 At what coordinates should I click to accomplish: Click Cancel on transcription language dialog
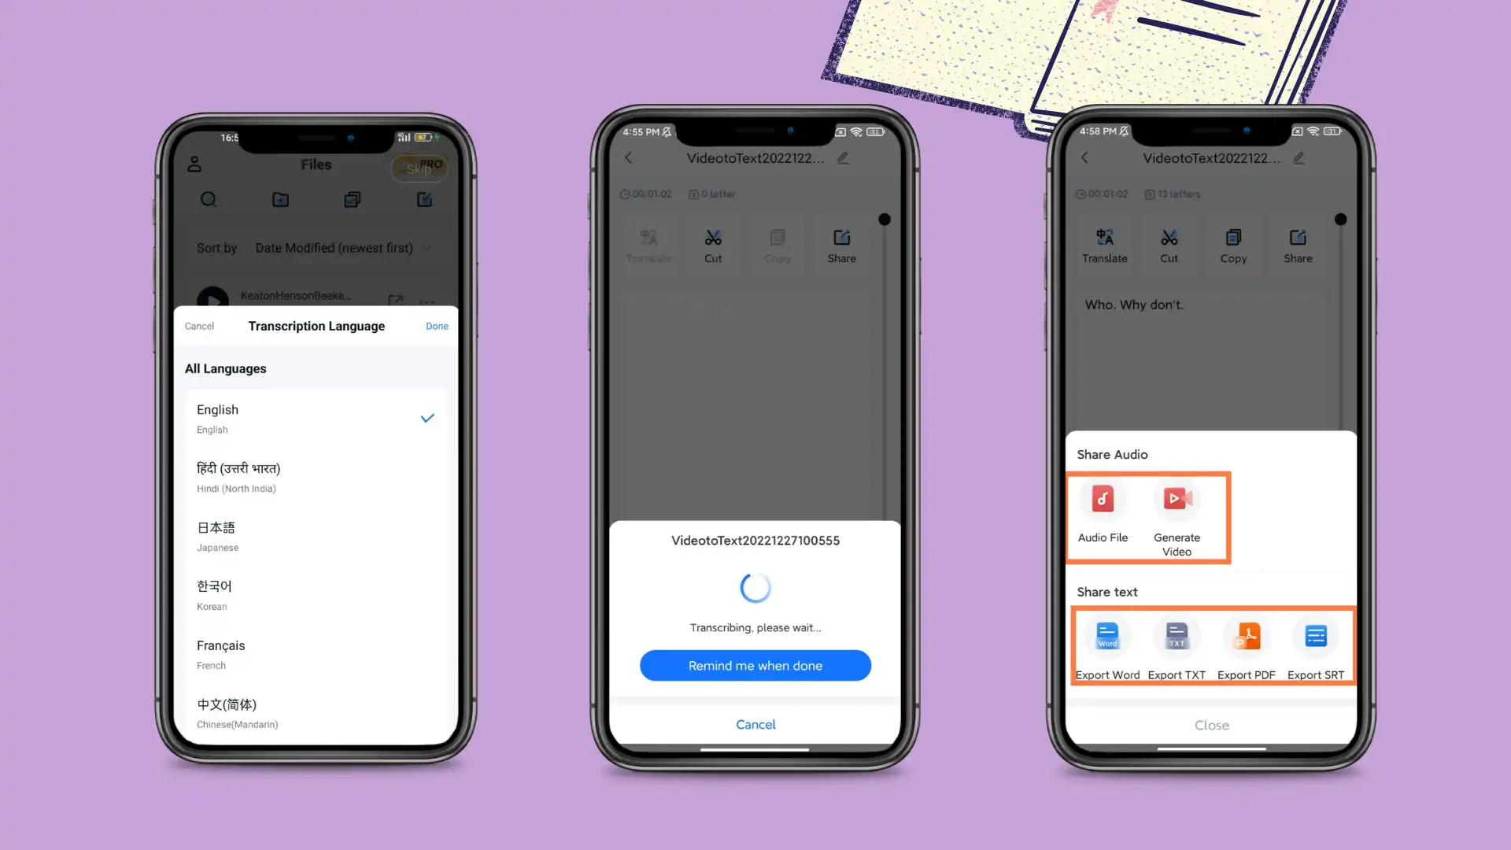199,326
